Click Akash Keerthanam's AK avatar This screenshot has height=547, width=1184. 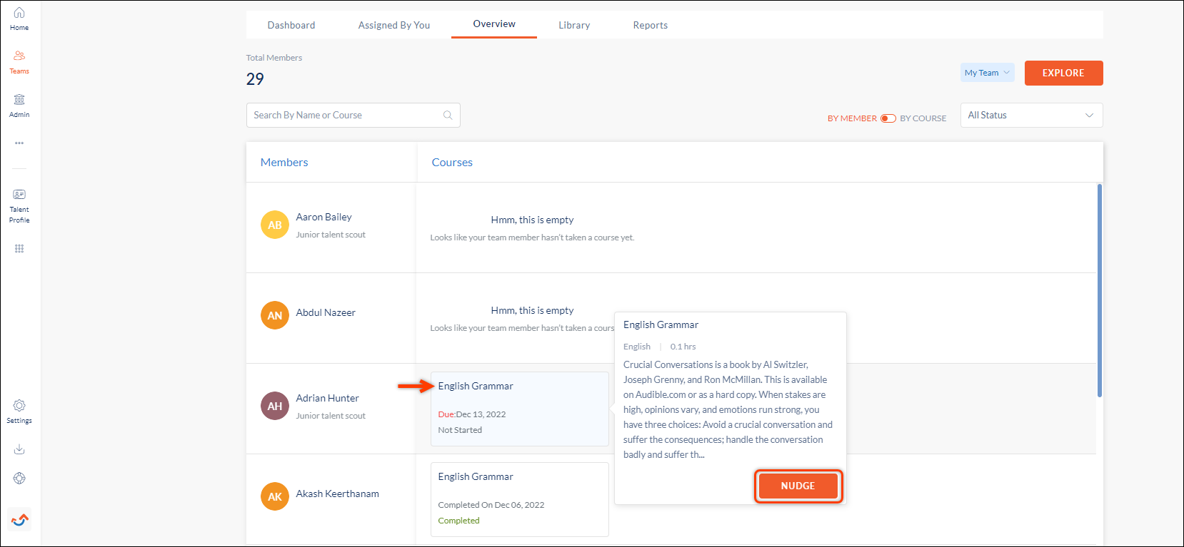coord(275,496)
